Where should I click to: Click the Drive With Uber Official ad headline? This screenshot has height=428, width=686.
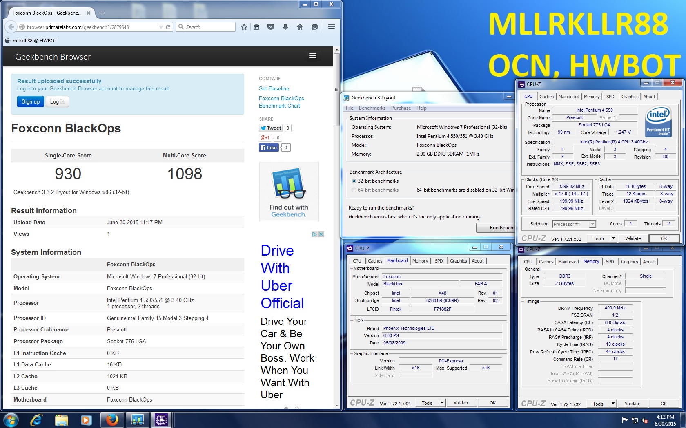pos(283,277)
